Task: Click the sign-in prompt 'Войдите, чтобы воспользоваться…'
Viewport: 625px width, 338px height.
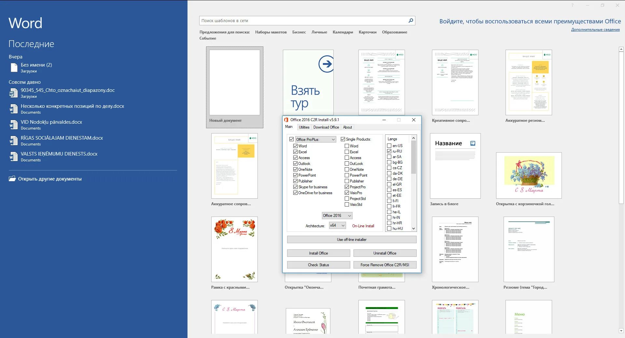Action: pos(530,21)
